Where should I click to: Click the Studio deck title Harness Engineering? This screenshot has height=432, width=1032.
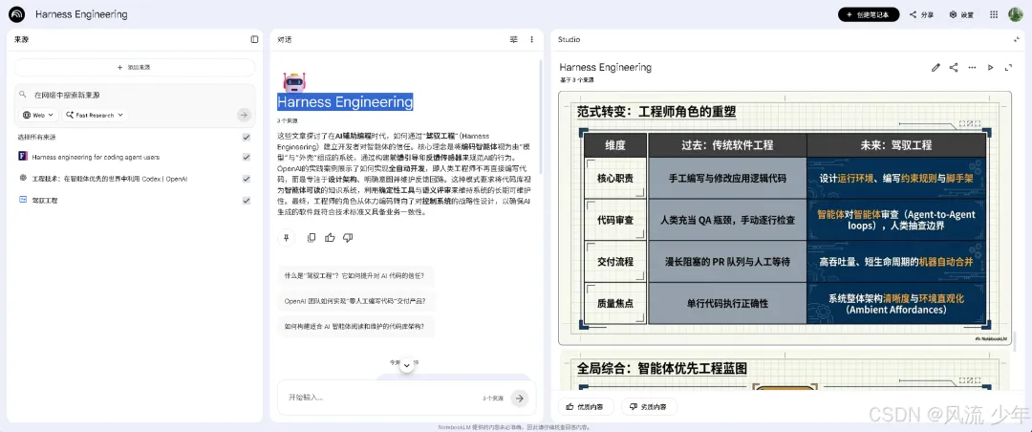point(606,67)
